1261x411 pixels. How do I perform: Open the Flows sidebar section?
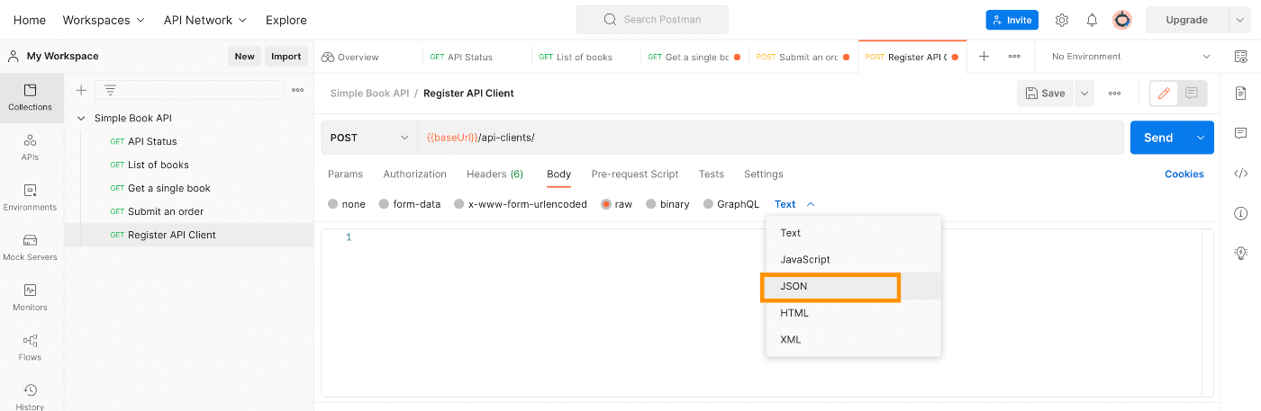31,348
